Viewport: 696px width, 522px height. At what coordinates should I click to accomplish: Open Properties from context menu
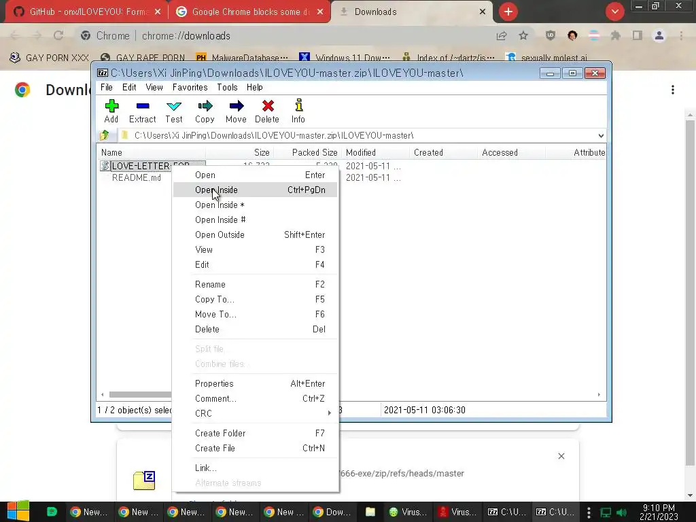256,383
